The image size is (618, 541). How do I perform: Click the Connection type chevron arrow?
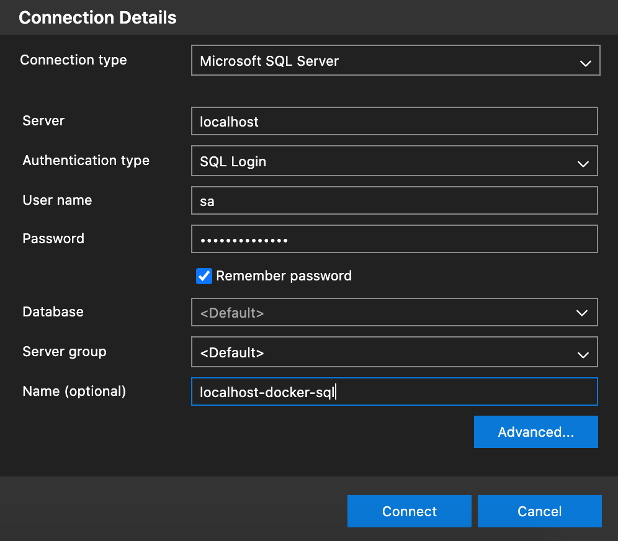tap(584, 63)
